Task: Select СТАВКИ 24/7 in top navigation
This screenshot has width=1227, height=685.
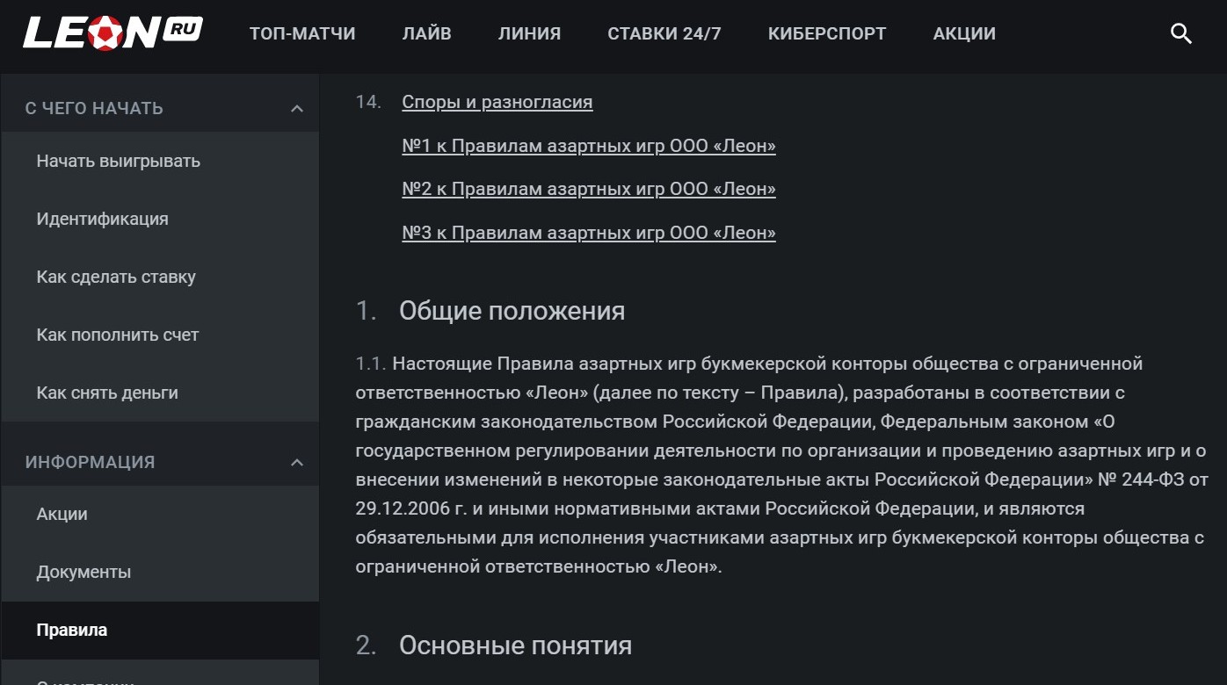Action: [x=664, y=34]
